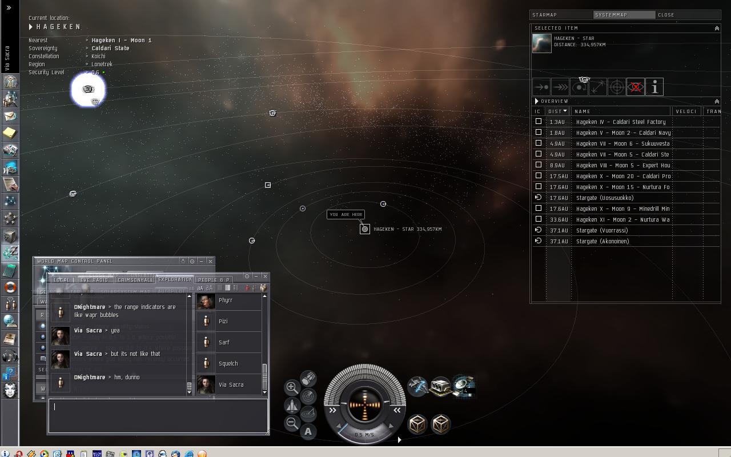Open the EVE Mail envelope icon
The image size is (731, 457).
click(10, 116)
